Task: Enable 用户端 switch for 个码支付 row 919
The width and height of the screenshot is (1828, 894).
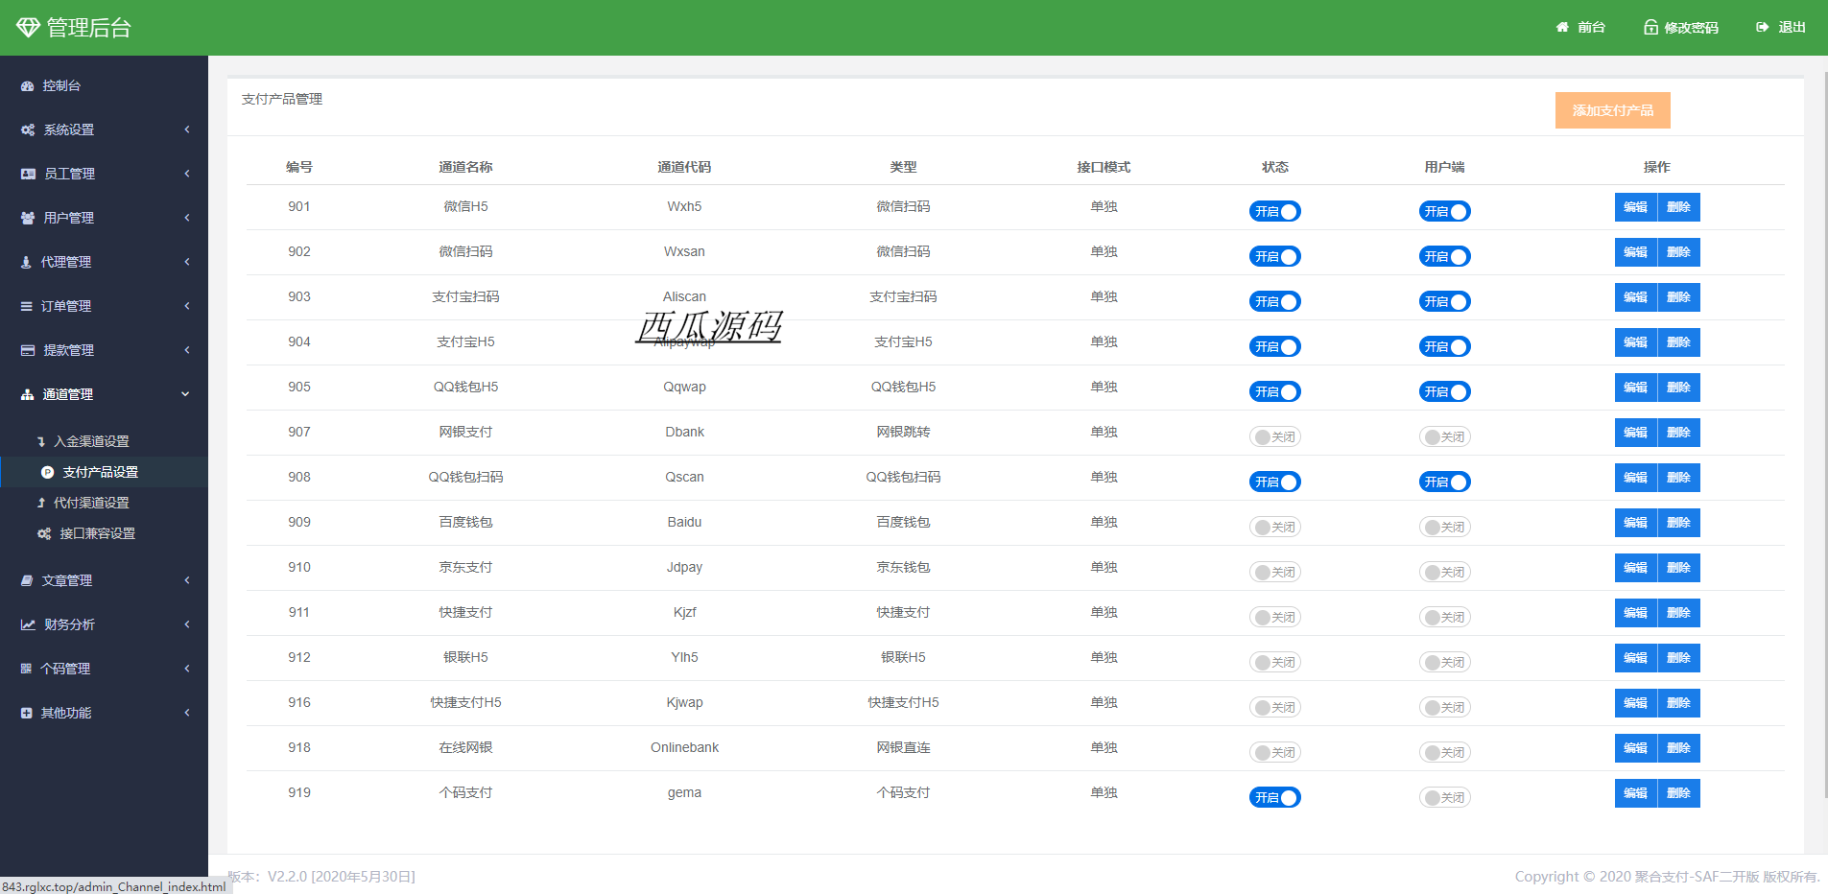Action: click(x=1444, y=797)
